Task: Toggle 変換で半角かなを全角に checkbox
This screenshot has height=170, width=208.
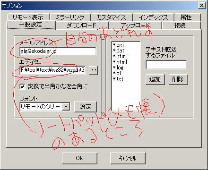Action: 22,86
